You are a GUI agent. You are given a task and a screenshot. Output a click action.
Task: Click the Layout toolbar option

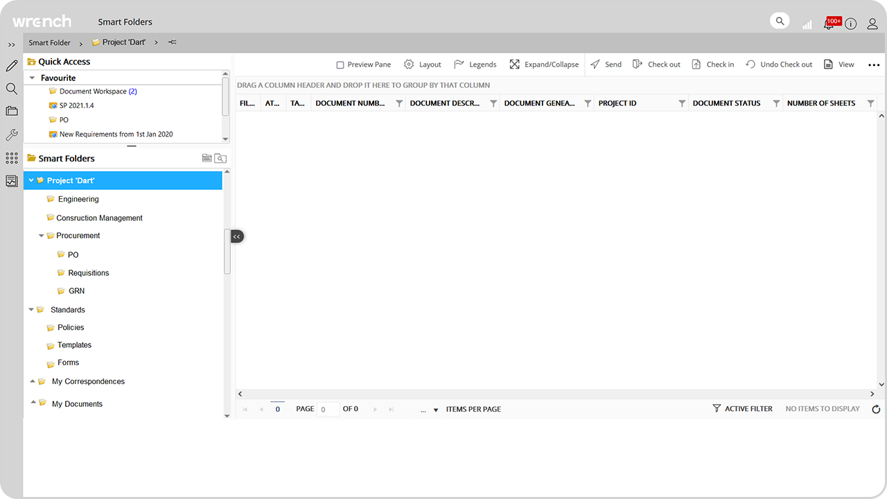tap(423, 64)
